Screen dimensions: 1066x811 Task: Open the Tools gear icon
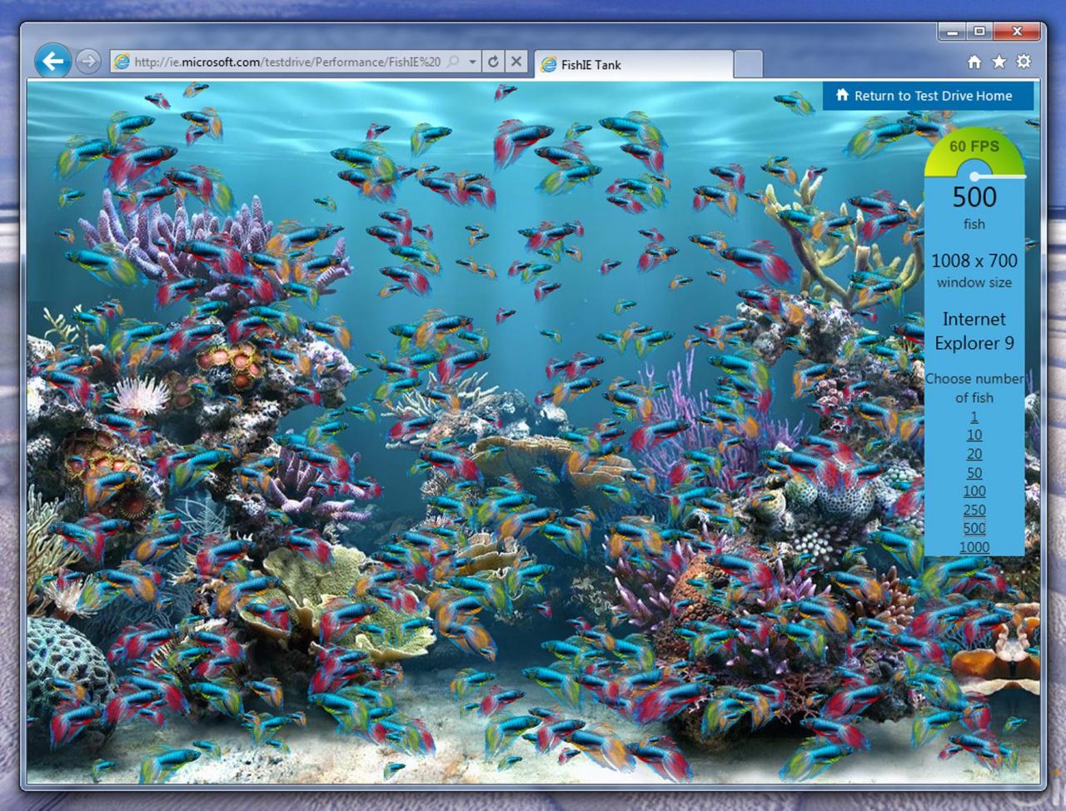(1024, 62)
